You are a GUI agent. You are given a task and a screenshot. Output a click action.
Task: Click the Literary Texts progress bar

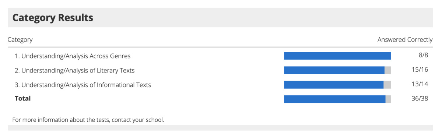[337, 70]
